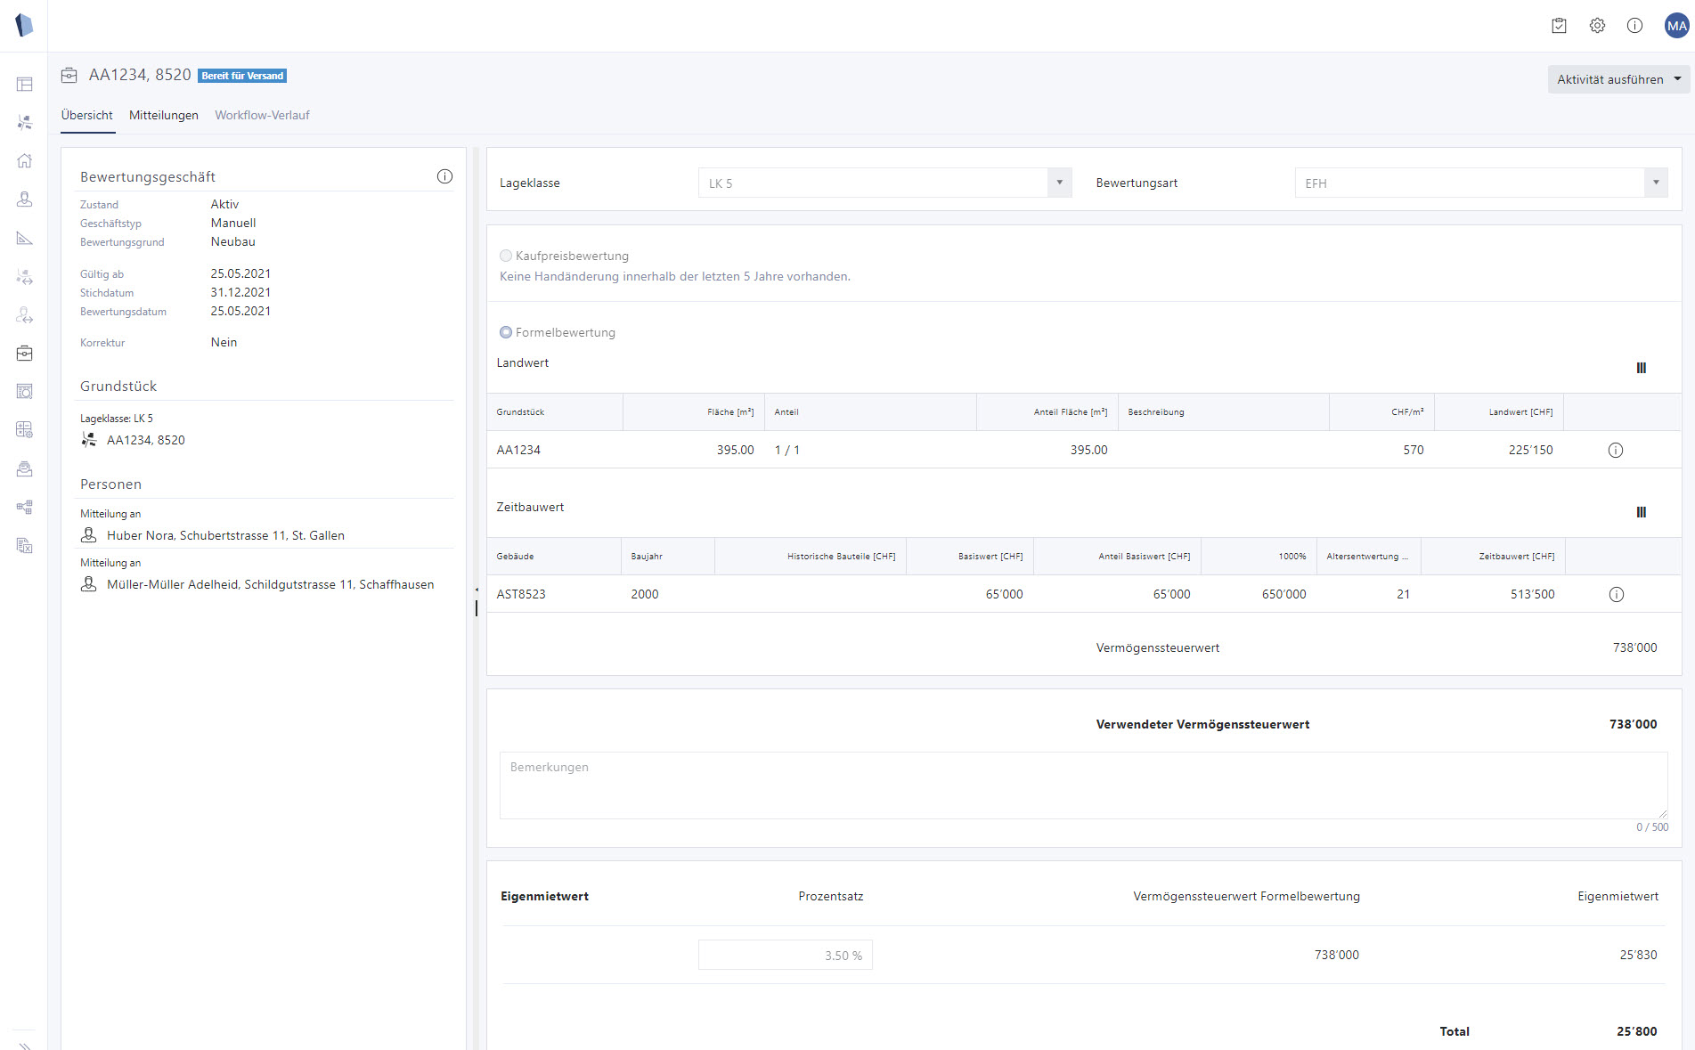Open info icon in AA1234 Landwert row

[1615, 451]
